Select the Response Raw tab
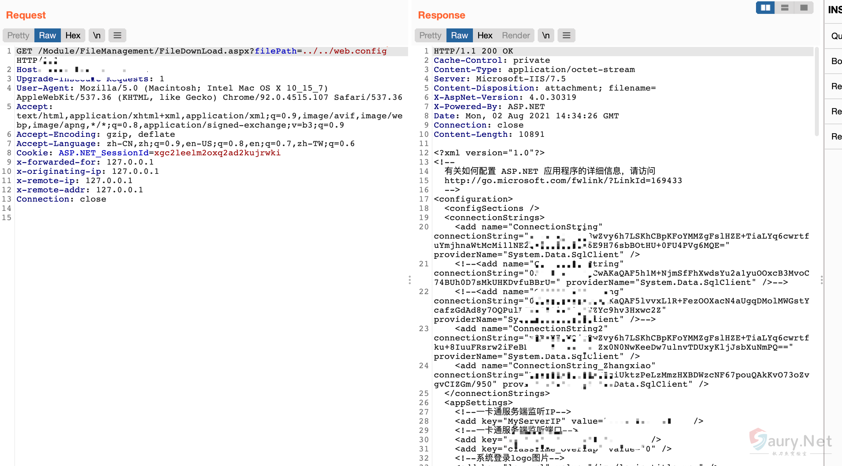 pyautogui.click(x=459, y=35)
